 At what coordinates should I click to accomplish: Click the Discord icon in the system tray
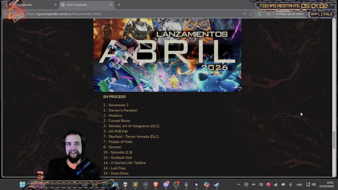(x=283, y=184)
